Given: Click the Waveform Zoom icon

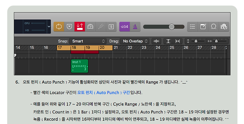Looking at the screenshot, I should [x=156, y=41].
